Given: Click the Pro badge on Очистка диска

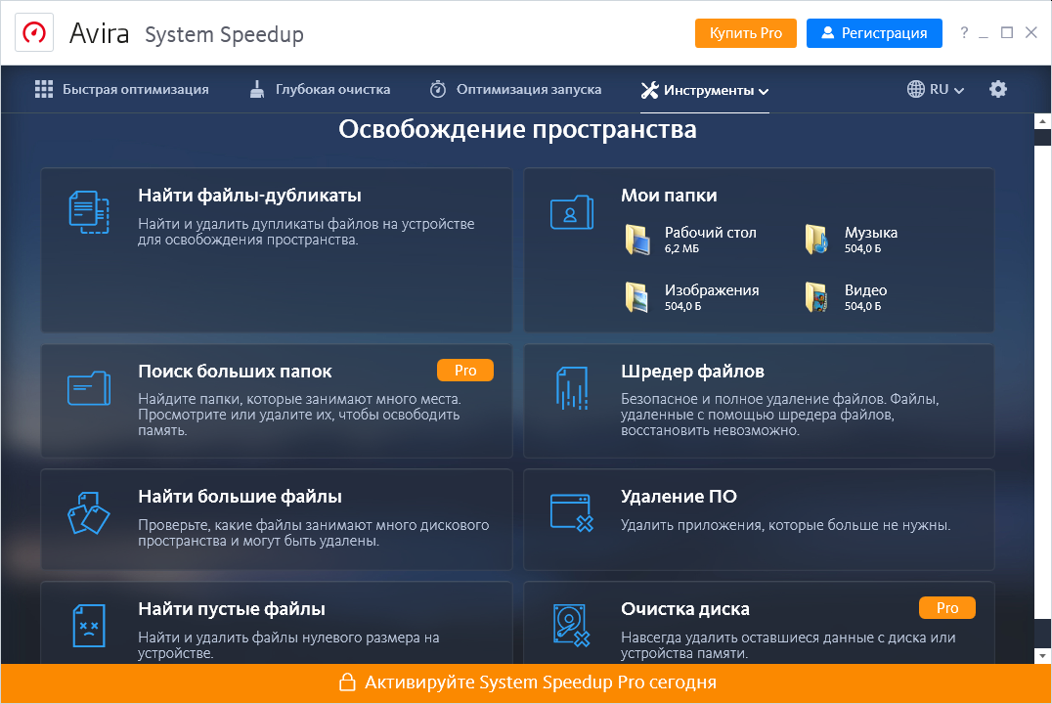Looking at the screenshot, I should pos(947,608).
